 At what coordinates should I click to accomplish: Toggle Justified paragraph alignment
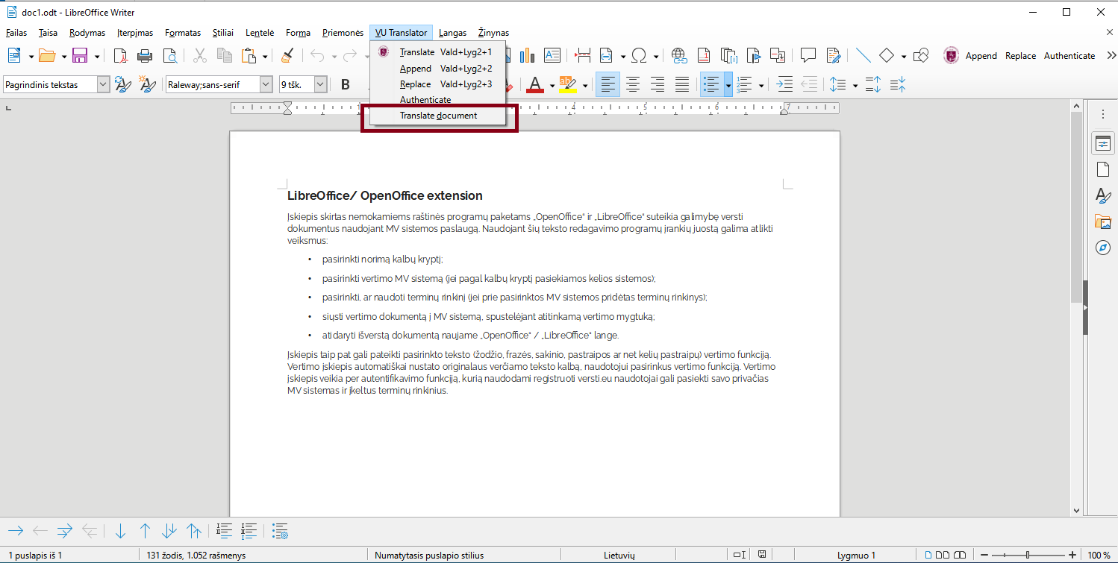pos(682,84)
